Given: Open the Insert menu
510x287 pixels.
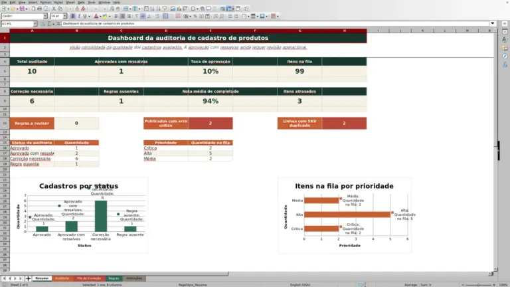Looking at the screenshot, I should pos(33,2).
